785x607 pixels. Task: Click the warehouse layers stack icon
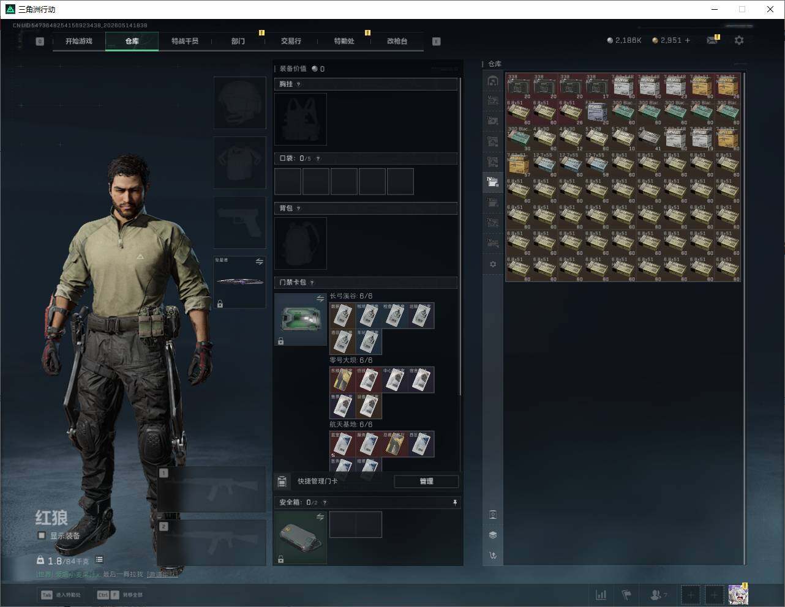click(493, 535)
